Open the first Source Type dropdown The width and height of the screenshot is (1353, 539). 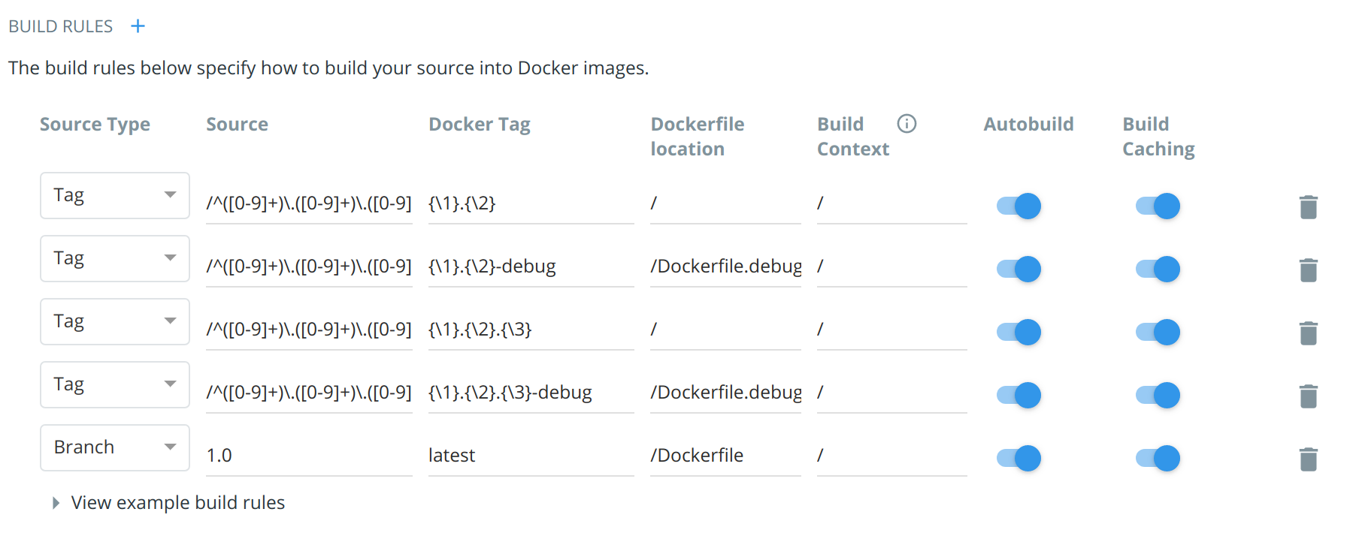click(114, 195)
